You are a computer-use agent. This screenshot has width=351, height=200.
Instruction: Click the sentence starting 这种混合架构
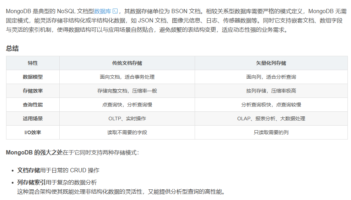tap(121, 192)
